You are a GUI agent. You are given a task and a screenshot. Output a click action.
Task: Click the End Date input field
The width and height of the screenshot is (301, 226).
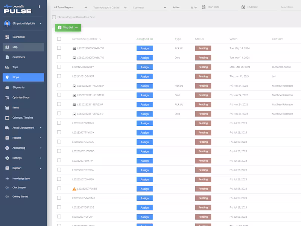coord(258,7)
